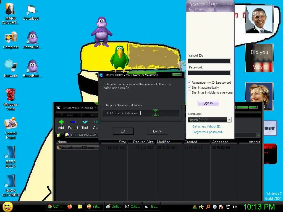Screen dimensions: 283x212
Task: Click the 10:13 PM taskbar clock
Action: pyautogui.click(x=259, y=207)
